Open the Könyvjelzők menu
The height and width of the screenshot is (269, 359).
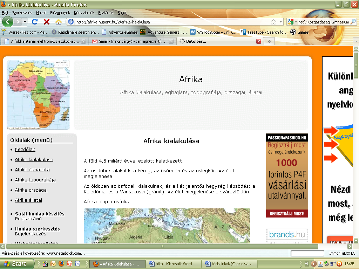click(84, 13)
